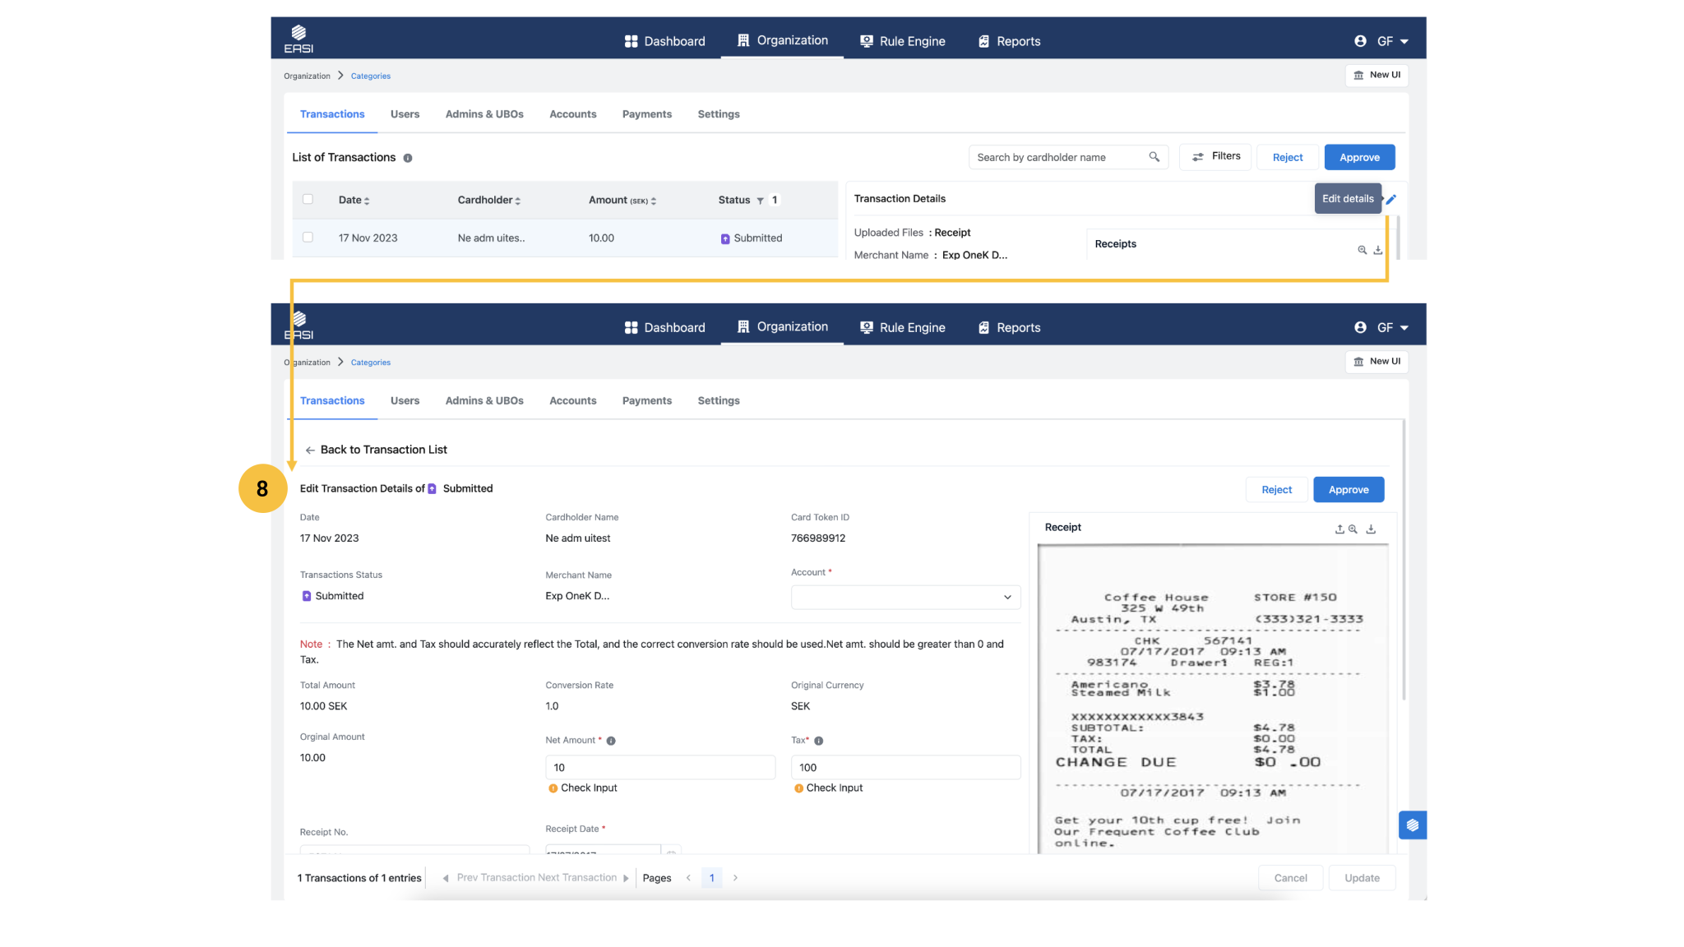Click the blue floating EASI widget icon
Viewport: 1684px width, 947px height.
(1412, 825)
